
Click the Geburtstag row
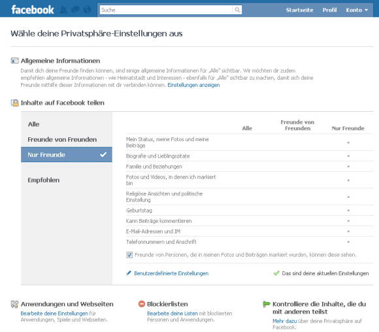pos(250,210)
